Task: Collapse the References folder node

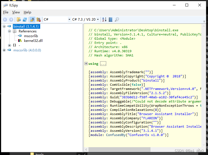Action: [9, 31]
